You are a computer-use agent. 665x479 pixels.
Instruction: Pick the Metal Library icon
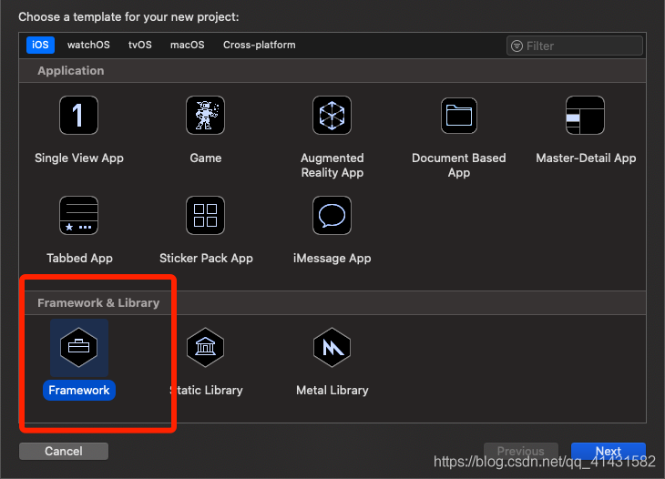332,347
